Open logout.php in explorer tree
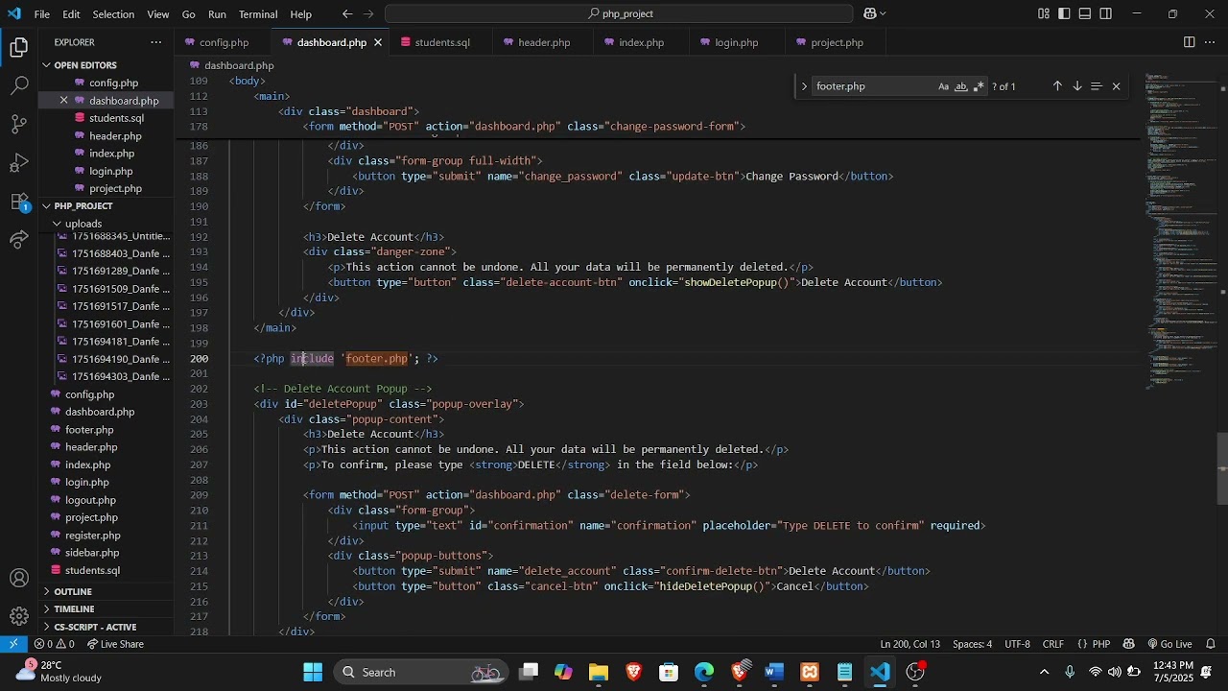1228x691 pixels. tap(90, 500)
